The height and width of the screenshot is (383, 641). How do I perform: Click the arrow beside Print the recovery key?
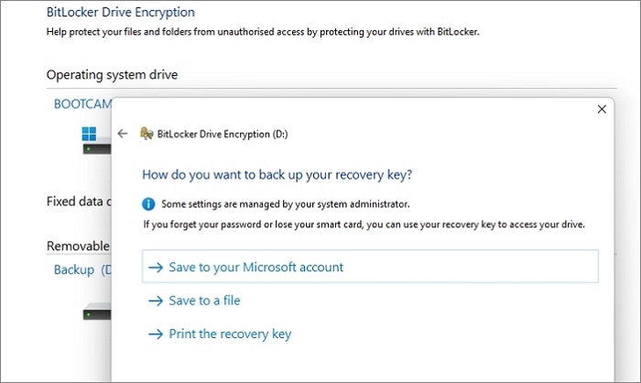155,334
